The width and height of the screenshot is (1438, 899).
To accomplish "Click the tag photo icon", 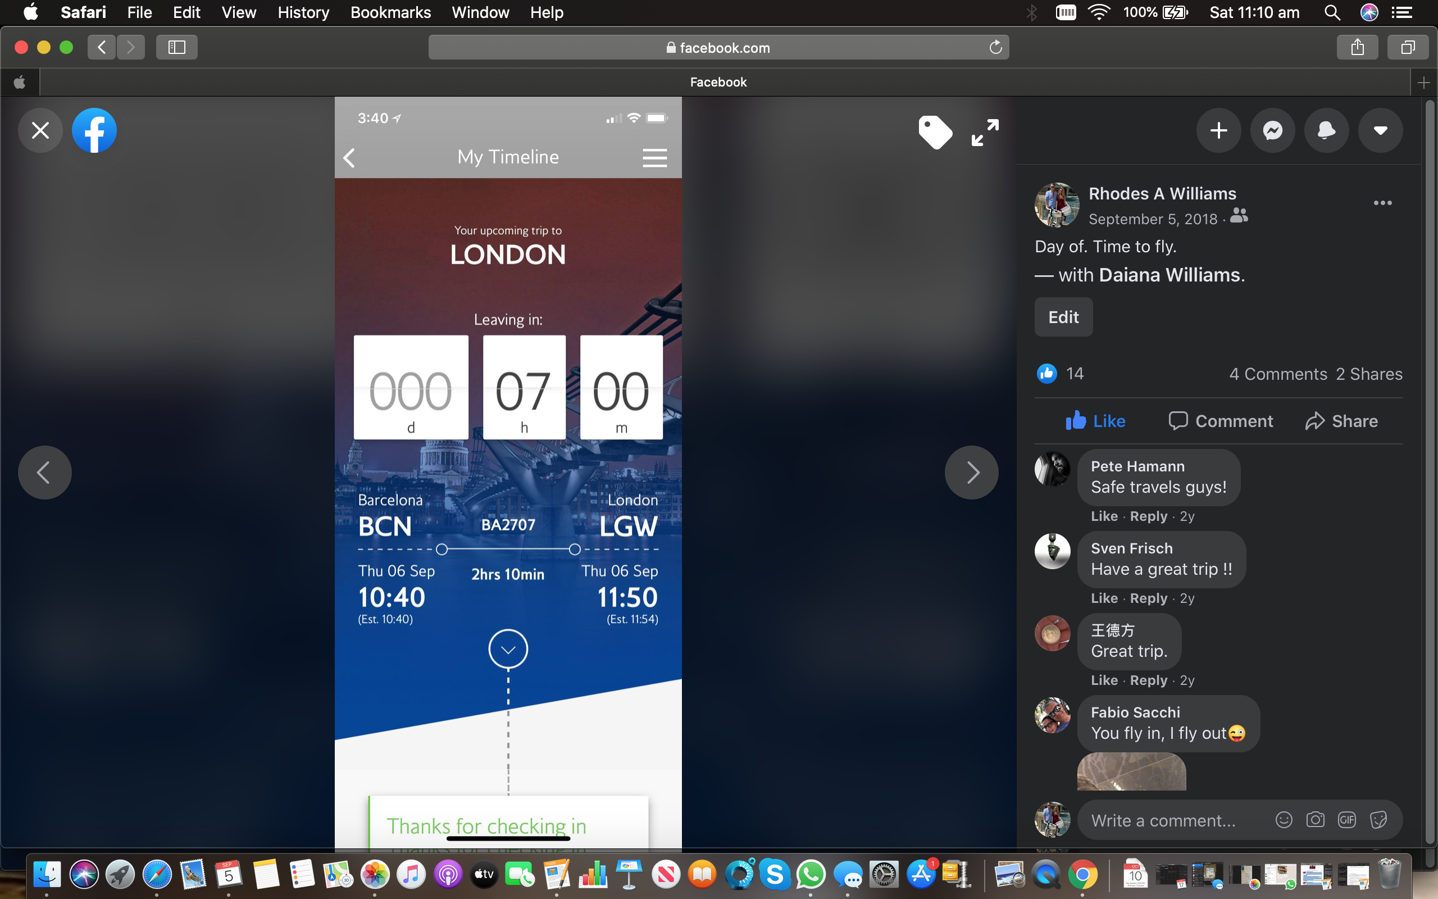I will click(935, 132).
